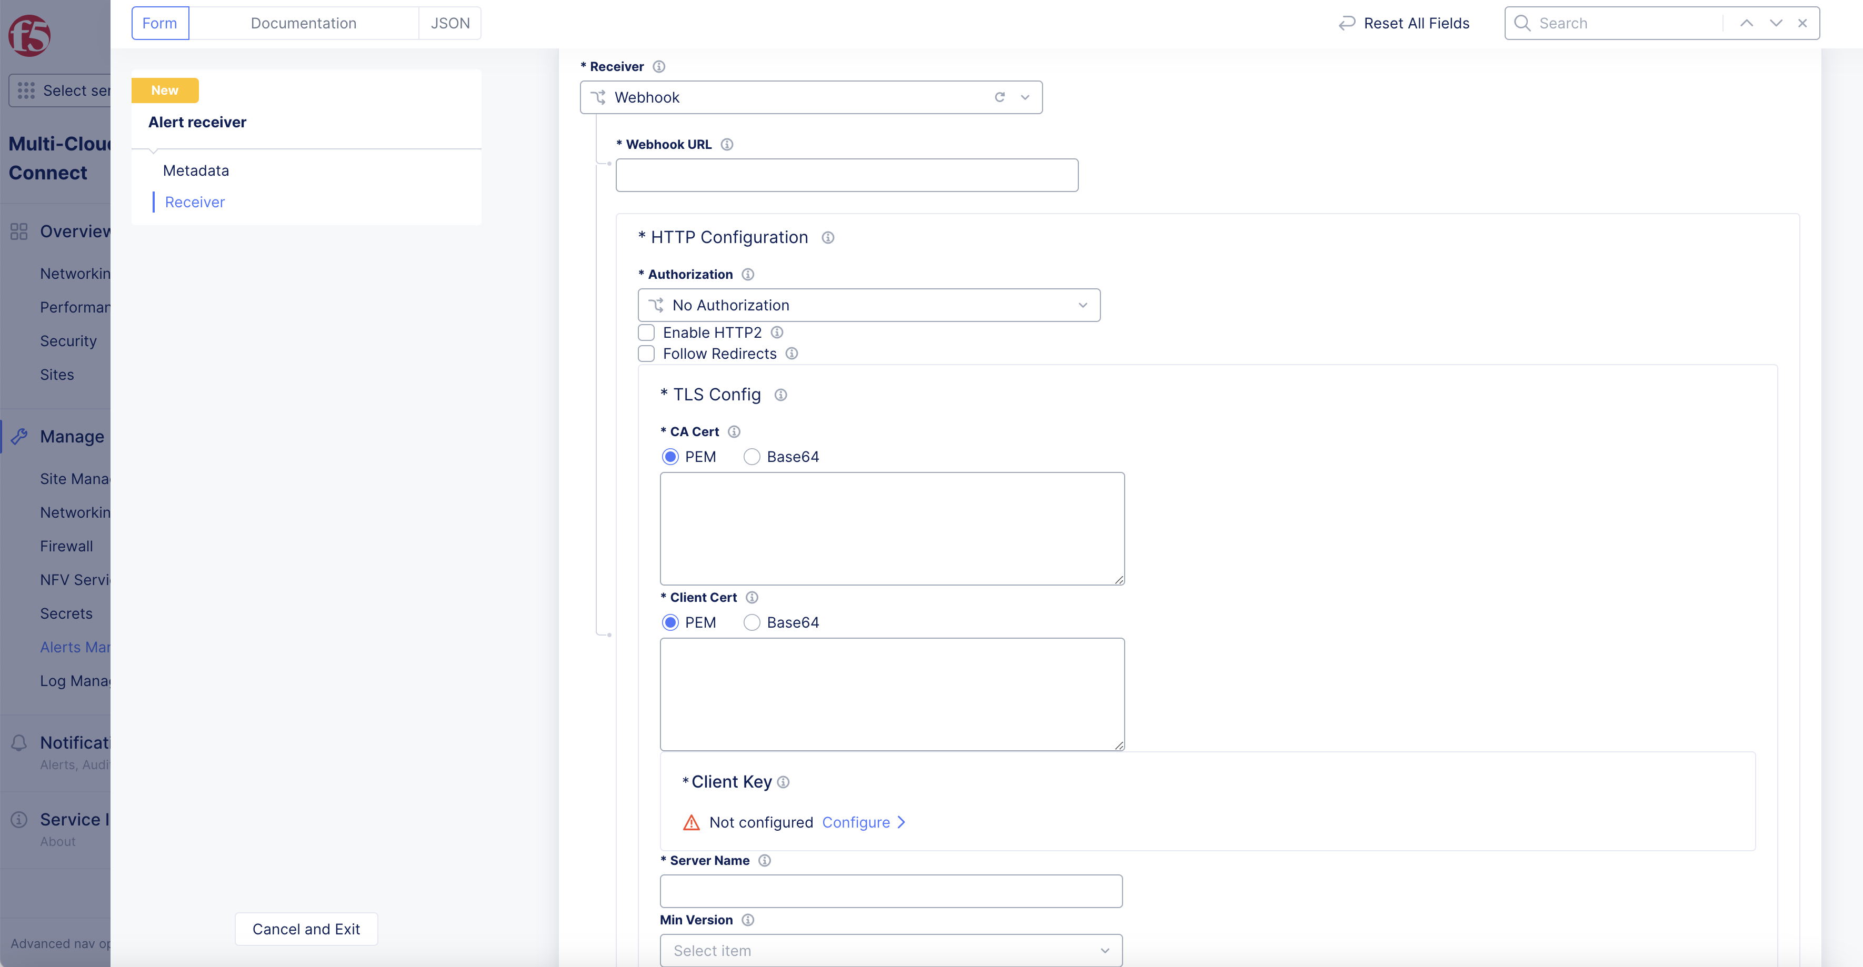Click into the Server Name field
This screenshot has width=1863, height=967.
[x=891, y=891]
